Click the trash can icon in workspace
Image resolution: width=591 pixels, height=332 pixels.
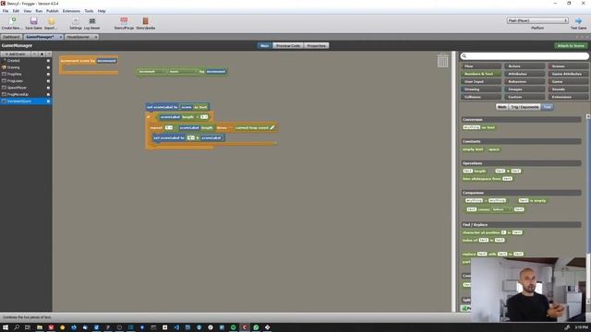coord(443,61)
